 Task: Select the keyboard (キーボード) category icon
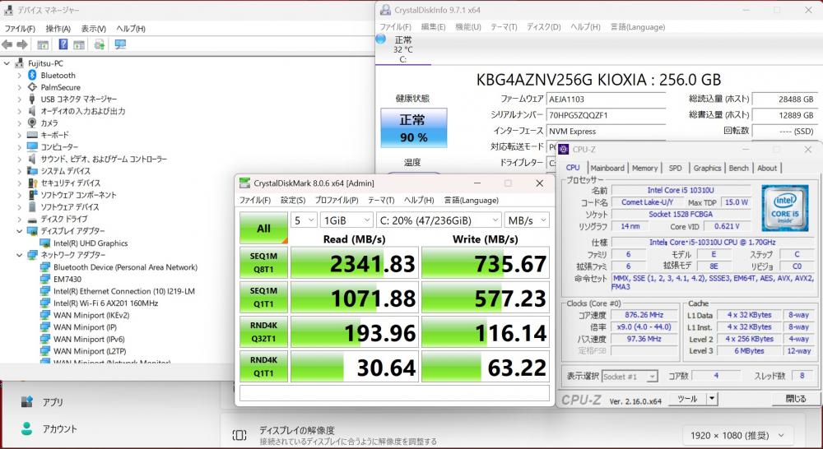pyautogui.click(x=32, y=135)
